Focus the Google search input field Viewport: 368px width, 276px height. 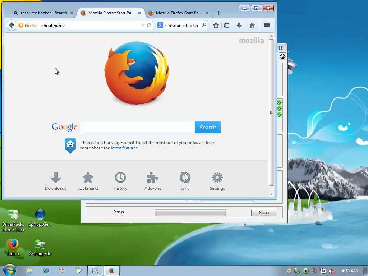coord(138,127)
